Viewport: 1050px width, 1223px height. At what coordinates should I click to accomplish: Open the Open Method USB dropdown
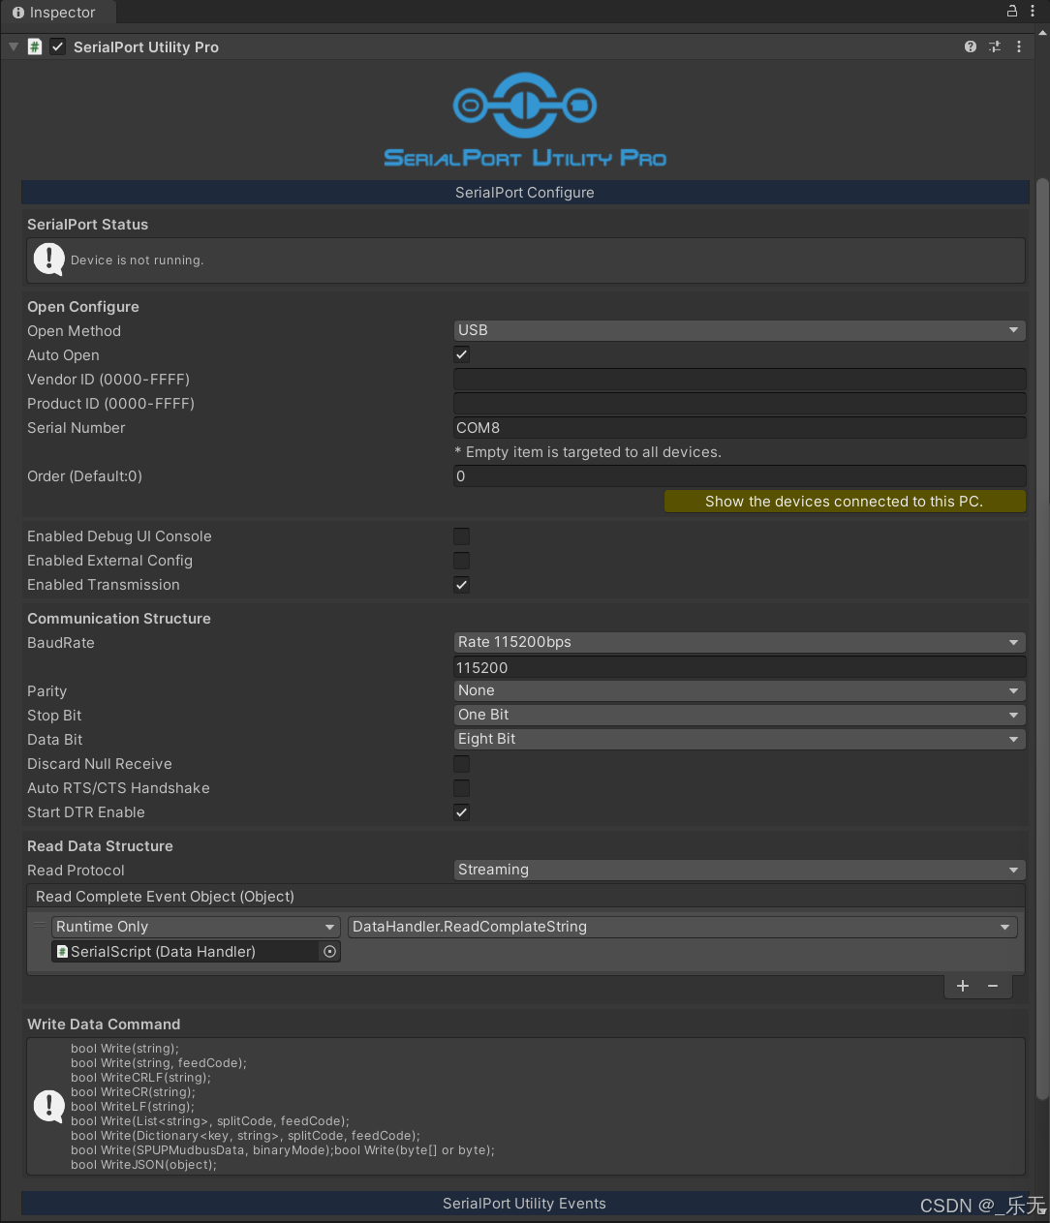coord(739,330)
